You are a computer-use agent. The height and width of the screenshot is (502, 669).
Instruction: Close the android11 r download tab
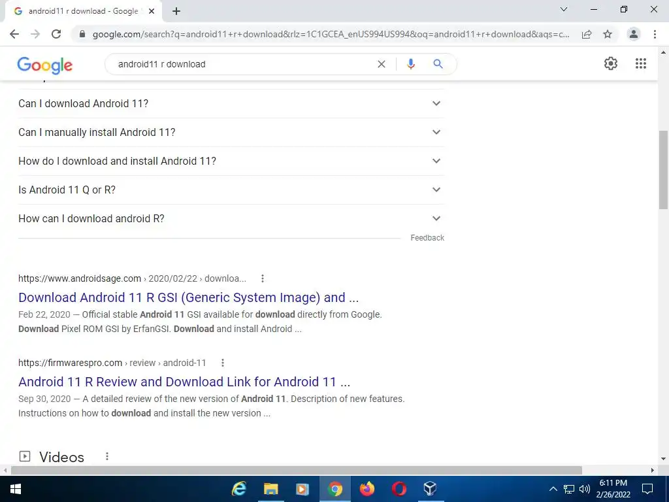[x=152, y=12]
